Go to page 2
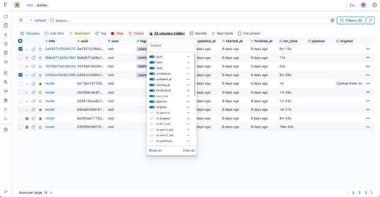This screenshot has height=197, width=380. 360,193
